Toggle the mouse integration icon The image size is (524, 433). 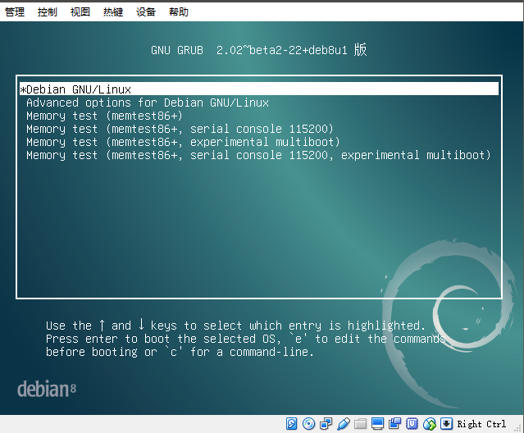429,424
